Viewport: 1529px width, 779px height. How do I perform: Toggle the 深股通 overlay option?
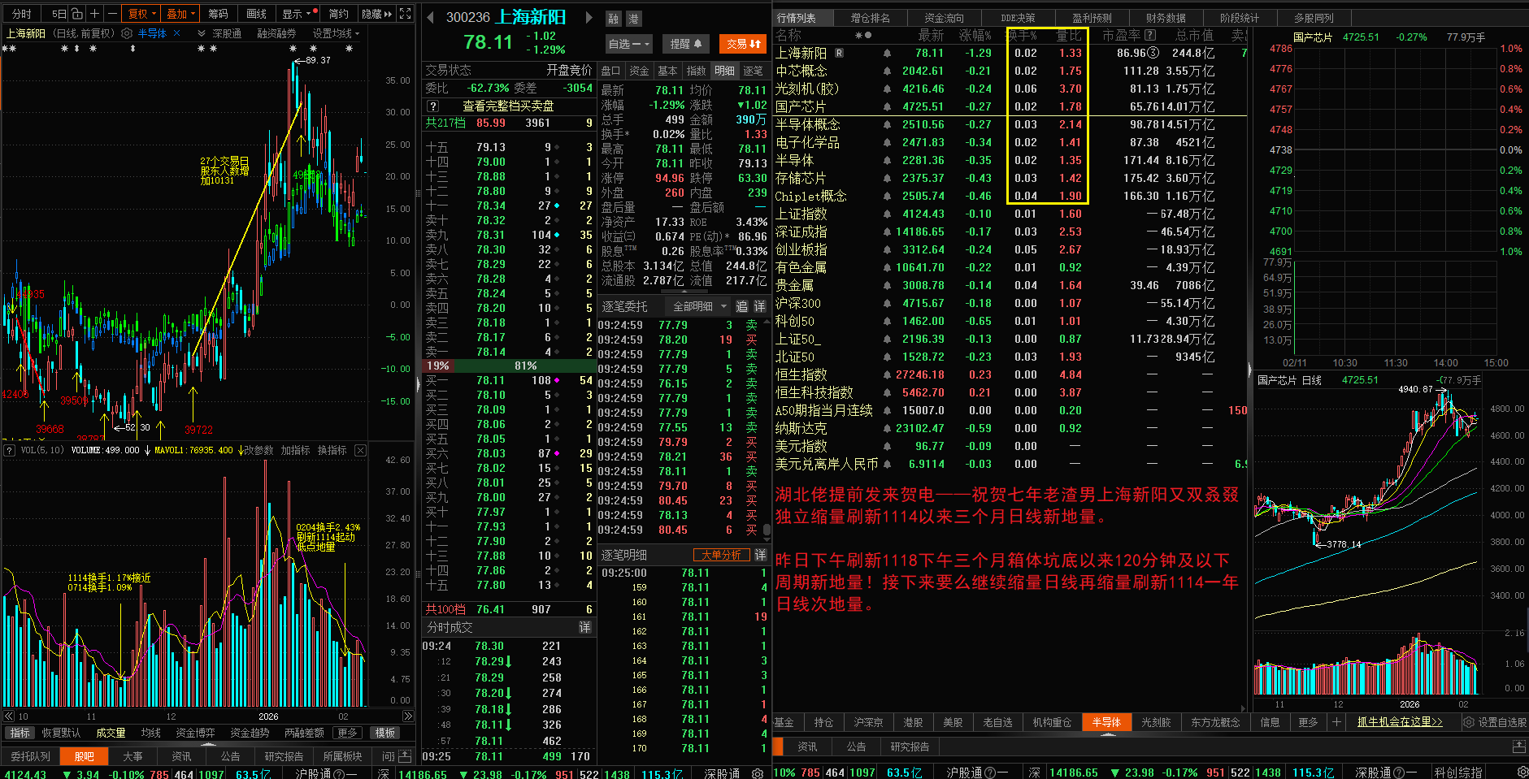click(x=227, y=33)
